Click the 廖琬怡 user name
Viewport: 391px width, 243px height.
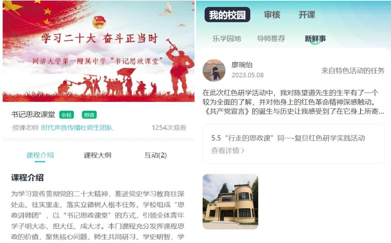[x=242, y=65]
